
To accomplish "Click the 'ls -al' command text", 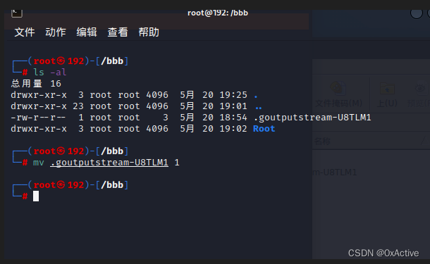I will click(x=49, y=73).
